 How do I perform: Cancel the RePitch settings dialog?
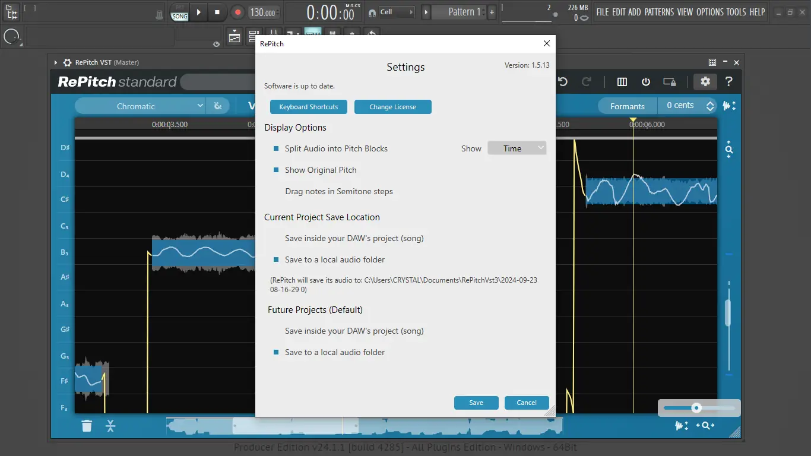pos(527,403)
